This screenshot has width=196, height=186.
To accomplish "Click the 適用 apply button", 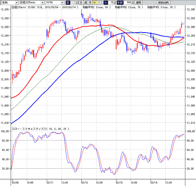I will pos(138,3).
